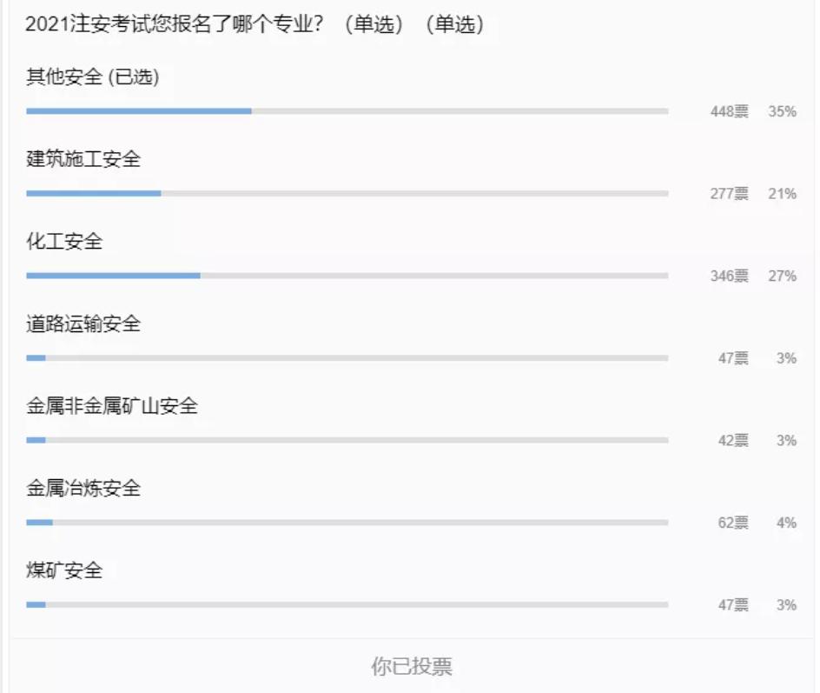This screenshot has height=693, width=820.
Task: Click the 62票 vote count
Action: click(732, 523)
